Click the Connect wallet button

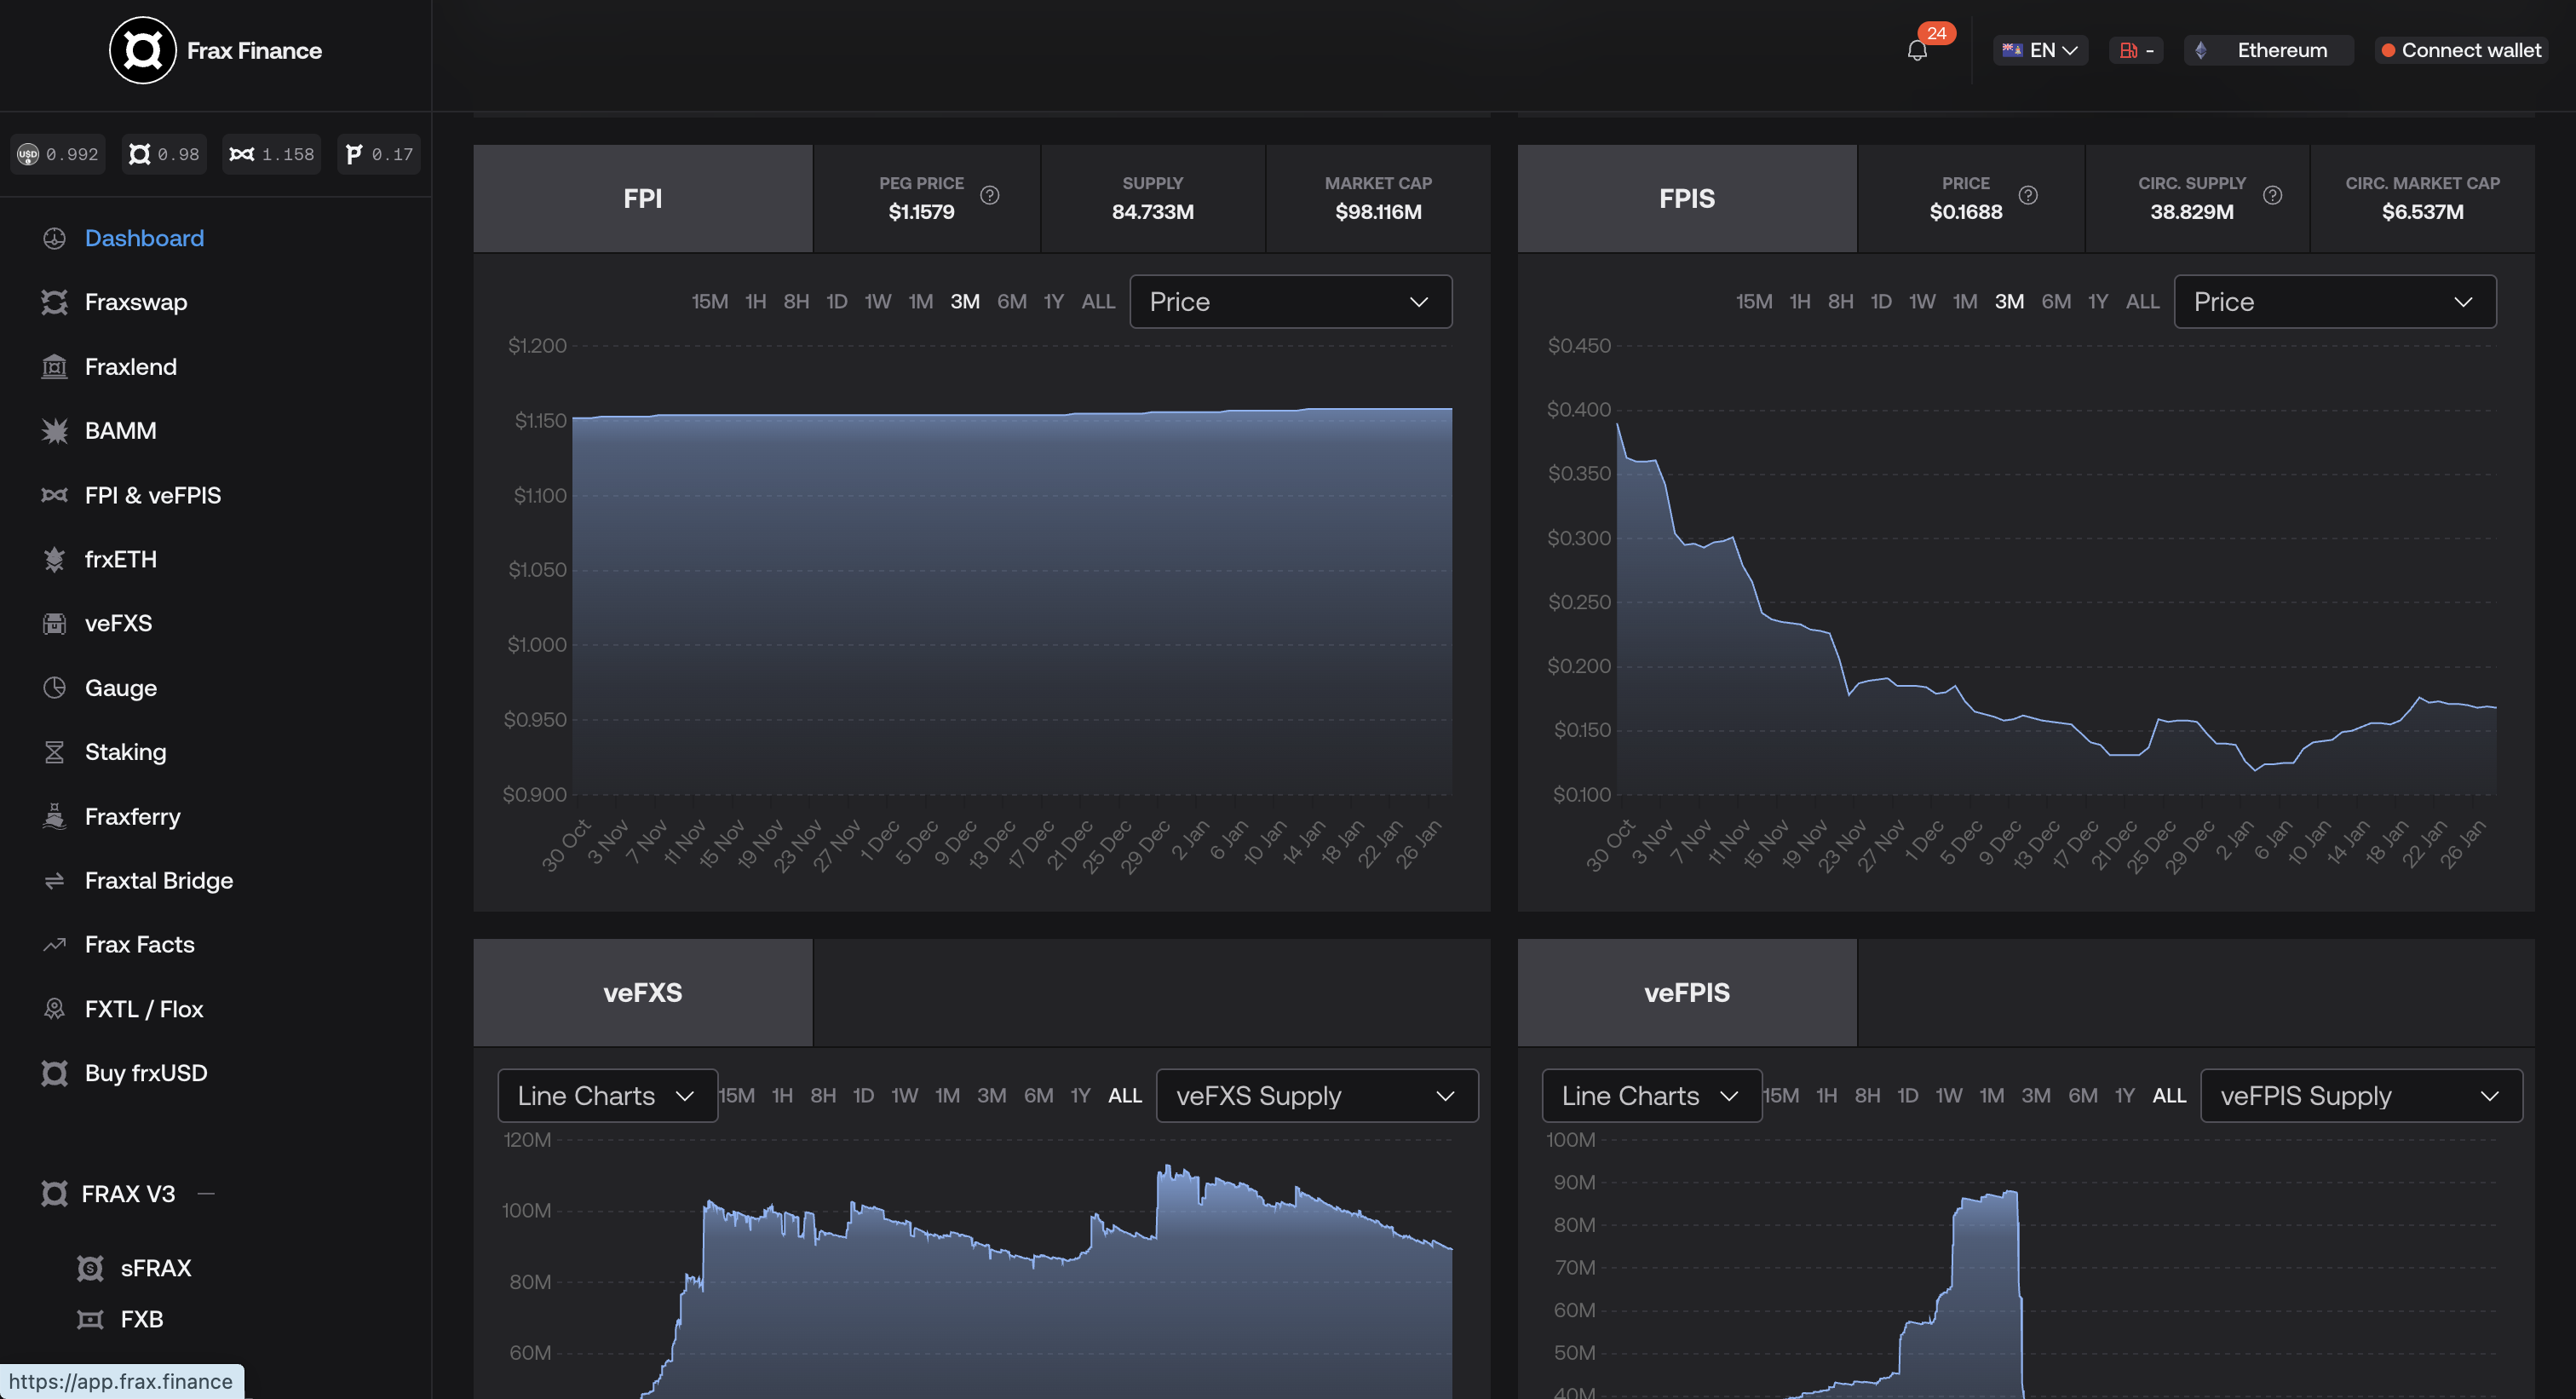(x=2460, y=50)
